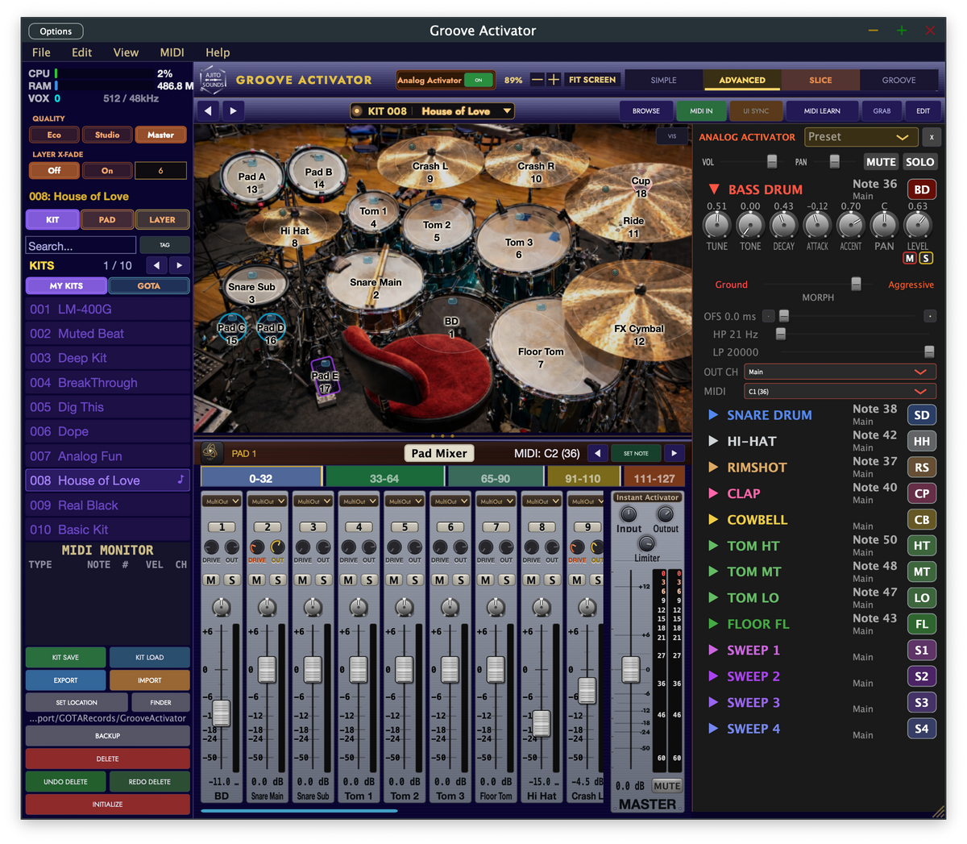Click the kit Search field
Viewport: 967px width, 844px height.
tap(81, 246)
